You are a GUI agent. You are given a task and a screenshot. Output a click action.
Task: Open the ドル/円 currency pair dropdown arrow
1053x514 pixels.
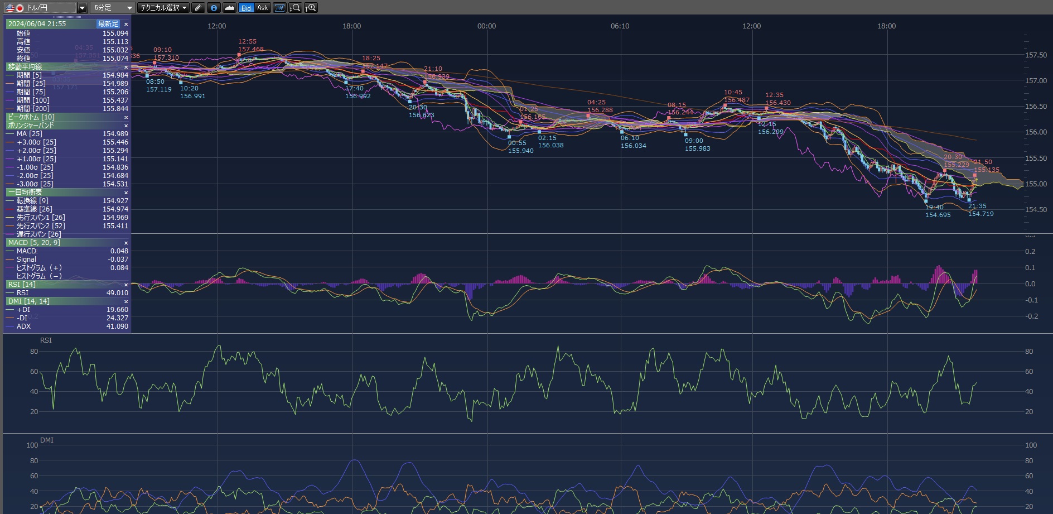[x=82, y=8]
